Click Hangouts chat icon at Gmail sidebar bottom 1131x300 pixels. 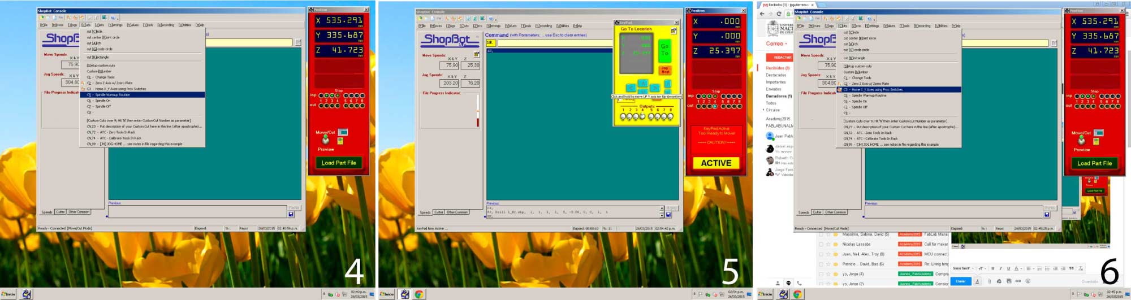(788, 283)
